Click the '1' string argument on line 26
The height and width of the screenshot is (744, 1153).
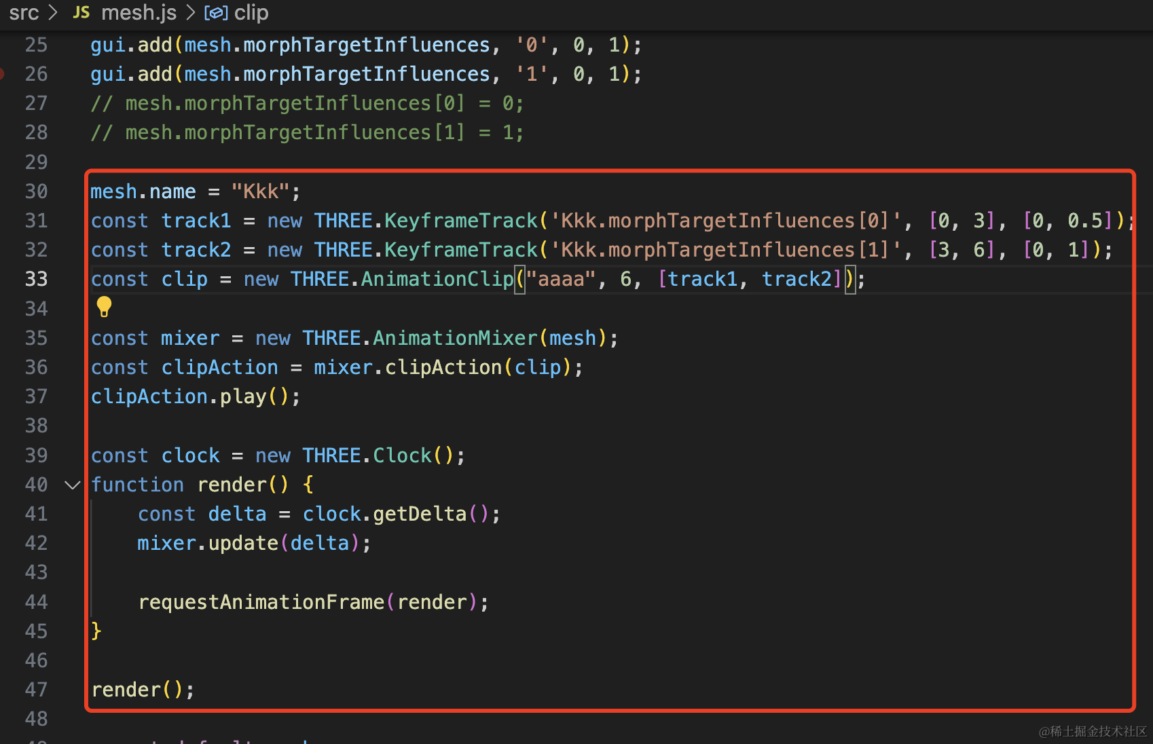click(x=532, y=74)
